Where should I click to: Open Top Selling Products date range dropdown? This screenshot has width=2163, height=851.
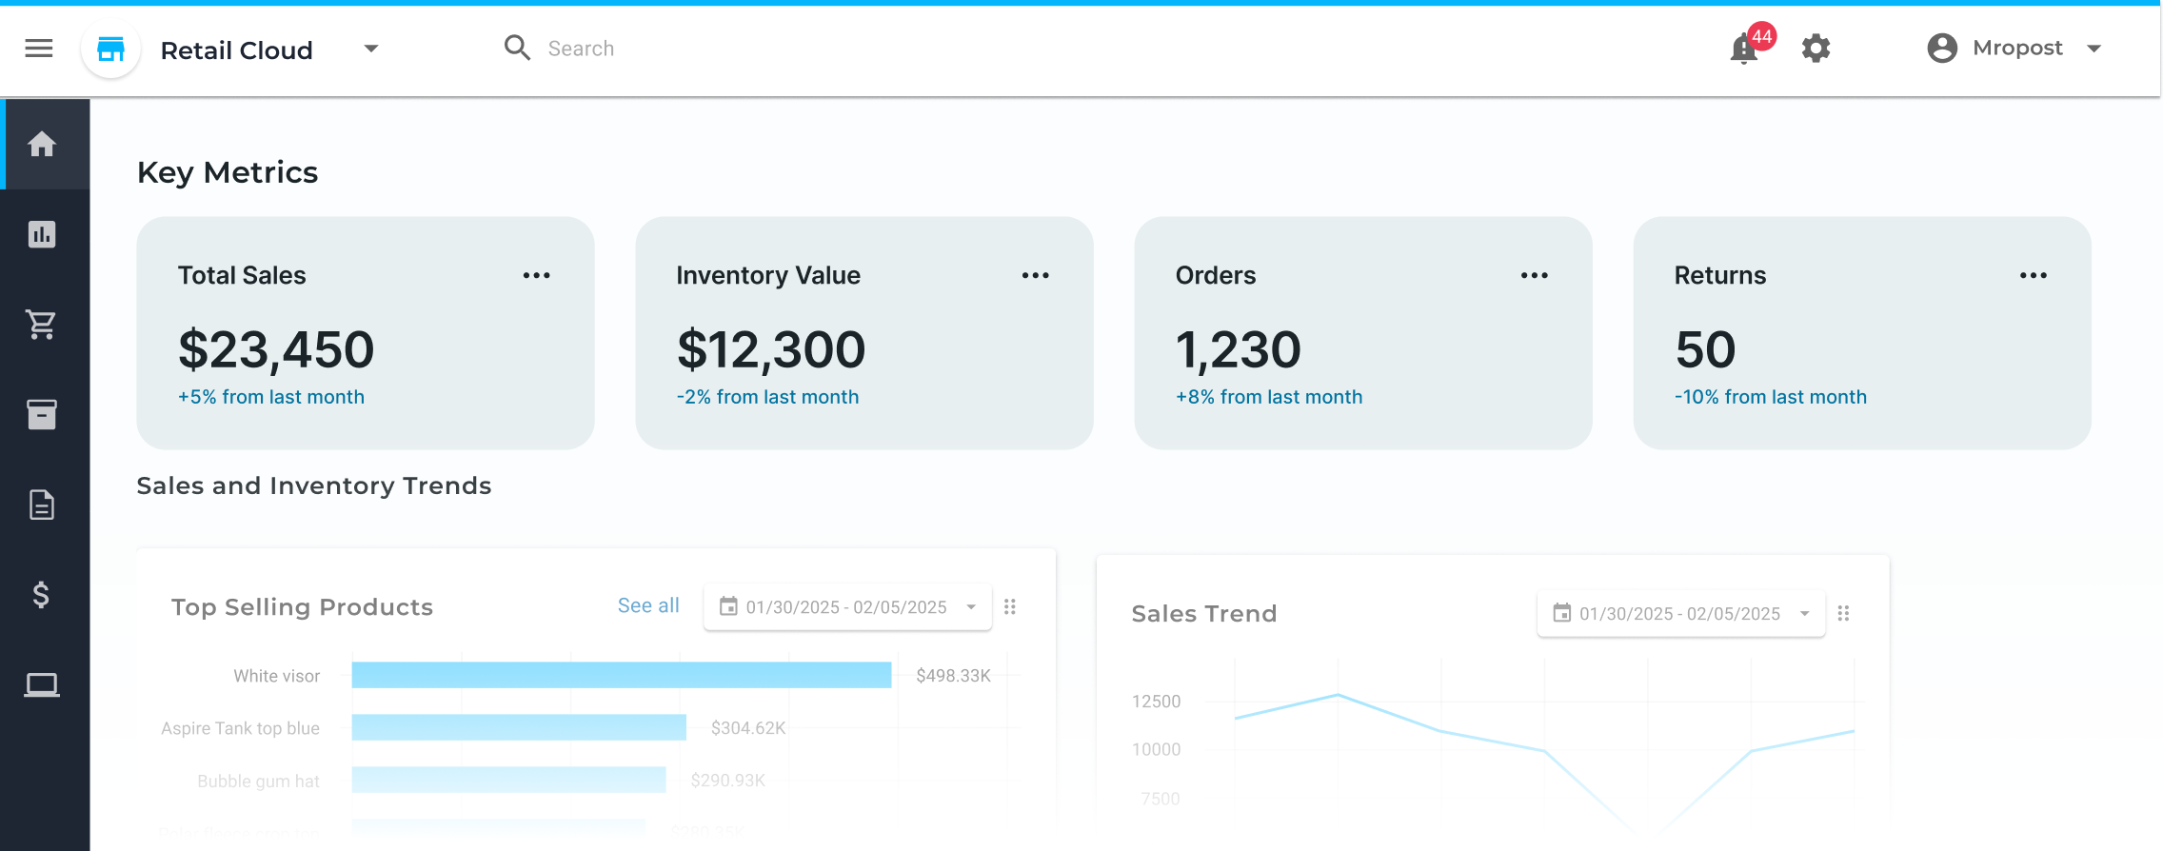click(846, 607)
